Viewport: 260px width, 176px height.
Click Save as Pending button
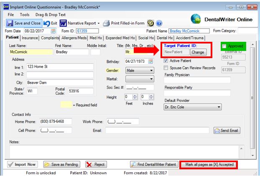(x=62, y=164)
